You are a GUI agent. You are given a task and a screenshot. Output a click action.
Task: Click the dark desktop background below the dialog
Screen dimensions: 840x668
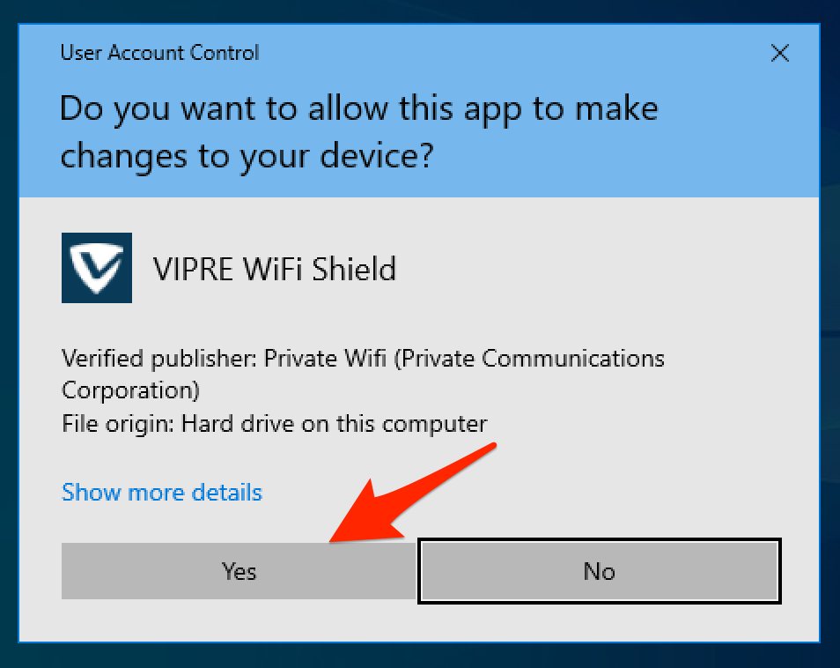420,657
